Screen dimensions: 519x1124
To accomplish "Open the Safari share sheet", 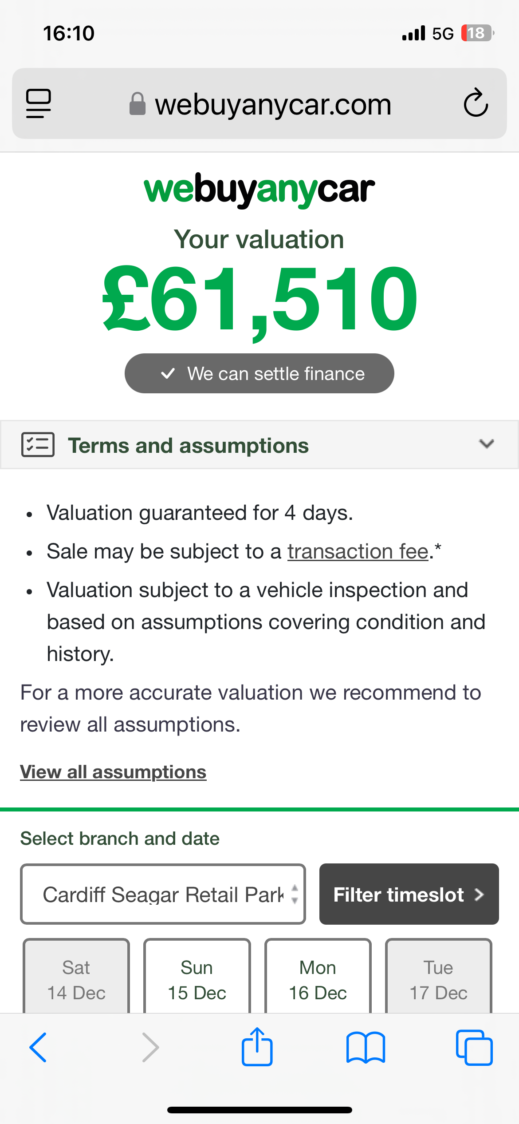I will pos(257,1046).
